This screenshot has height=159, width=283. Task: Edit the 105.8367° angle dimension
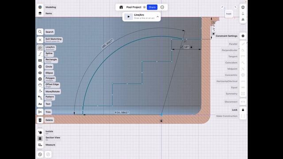pos(107,44)
